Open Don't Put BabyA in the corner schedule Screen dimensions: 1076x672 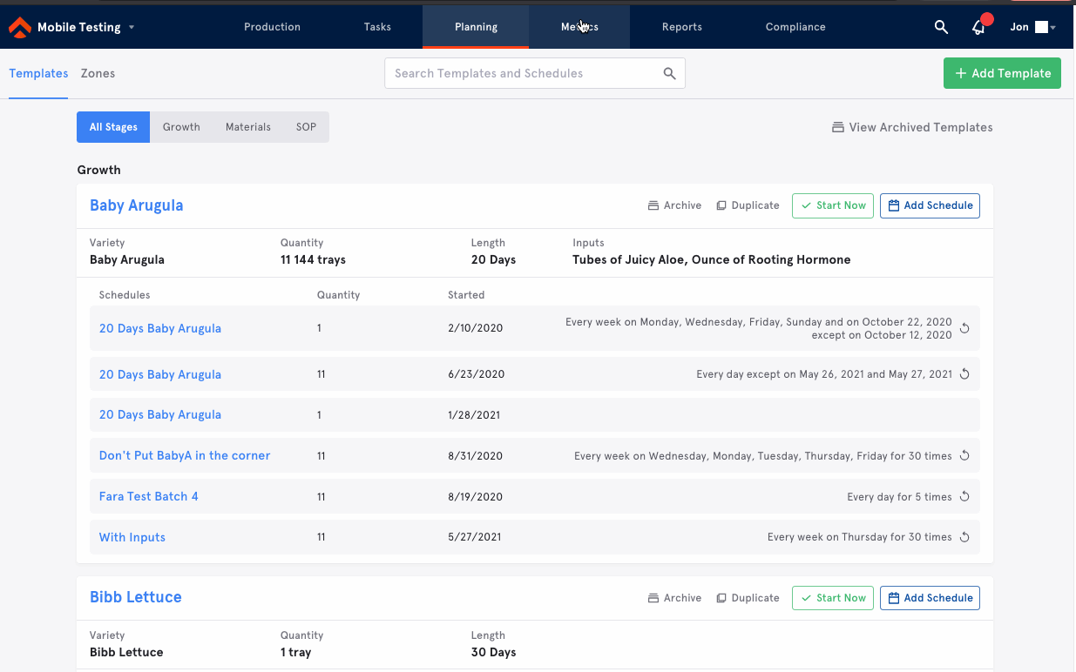pos(185,455)
